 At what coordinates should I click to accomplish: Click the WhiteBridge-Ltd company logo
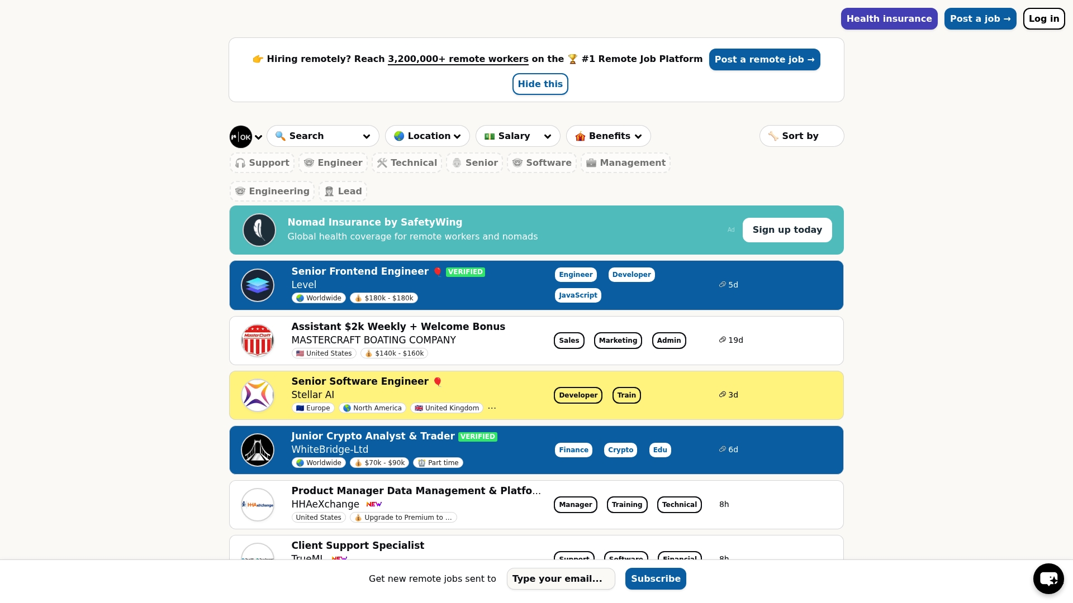pyautogui.click(x=257, y=449)
